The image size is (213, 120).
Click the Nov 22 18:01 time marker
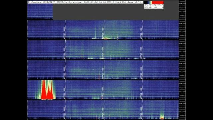tap(141, 93)
